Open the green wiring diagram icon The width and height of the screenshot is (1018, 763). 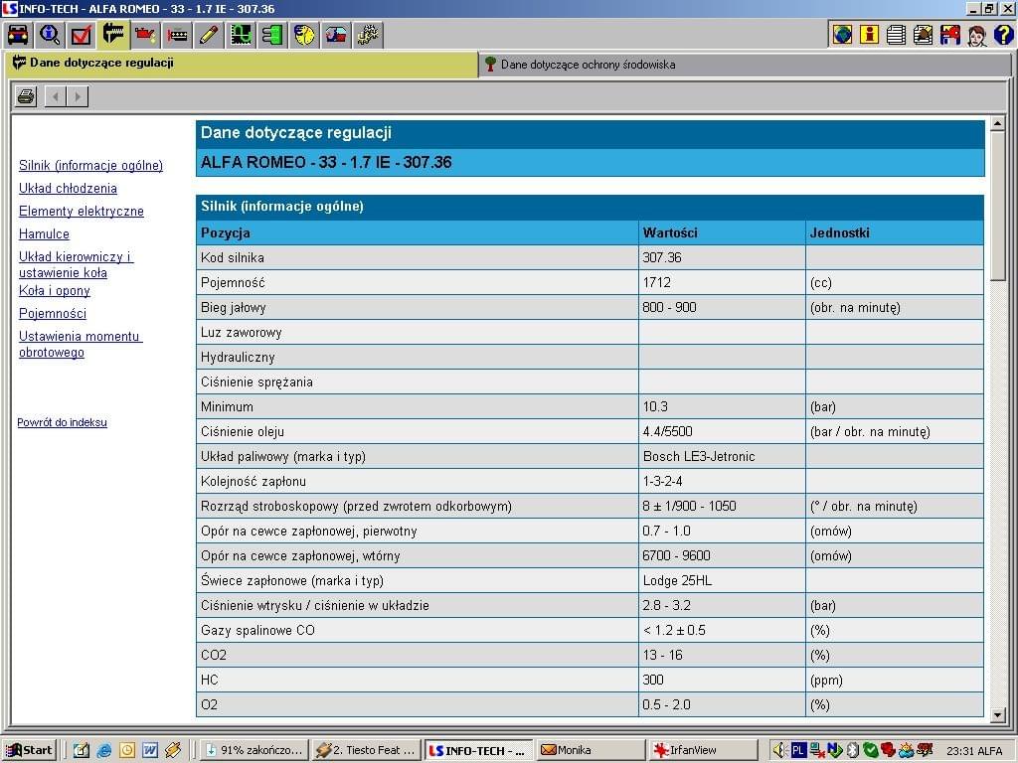pos(241,35)
